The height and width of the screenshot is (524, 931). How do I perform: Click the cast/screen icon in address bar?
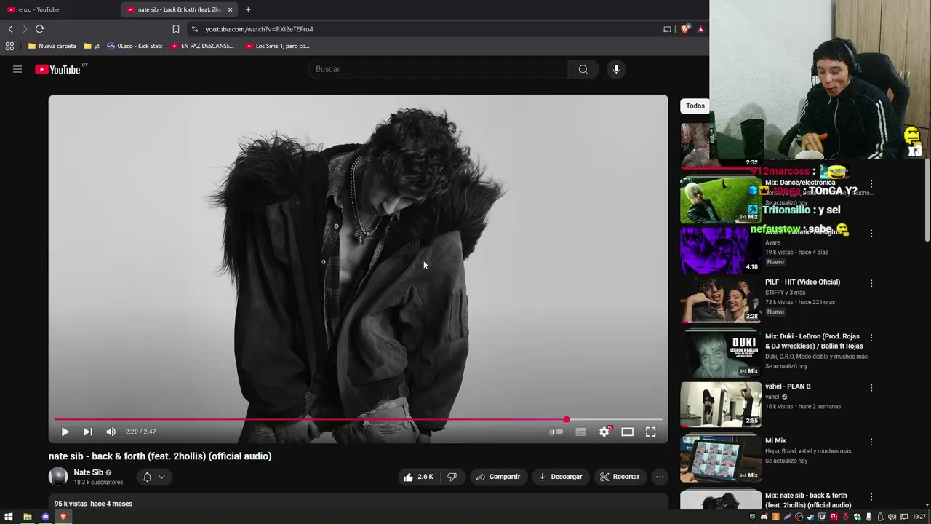click(x=667, y=29)
